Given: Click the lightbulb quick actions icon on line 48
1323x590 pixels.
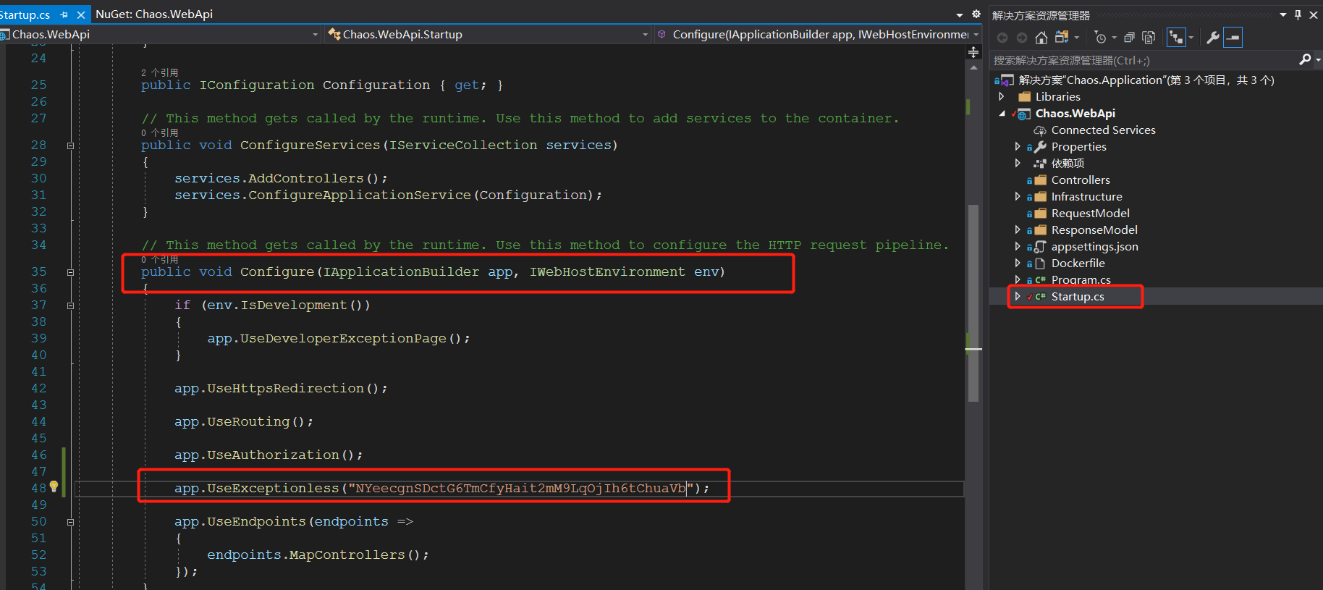Looking at the screenshot, I should [x=54, y=487].
